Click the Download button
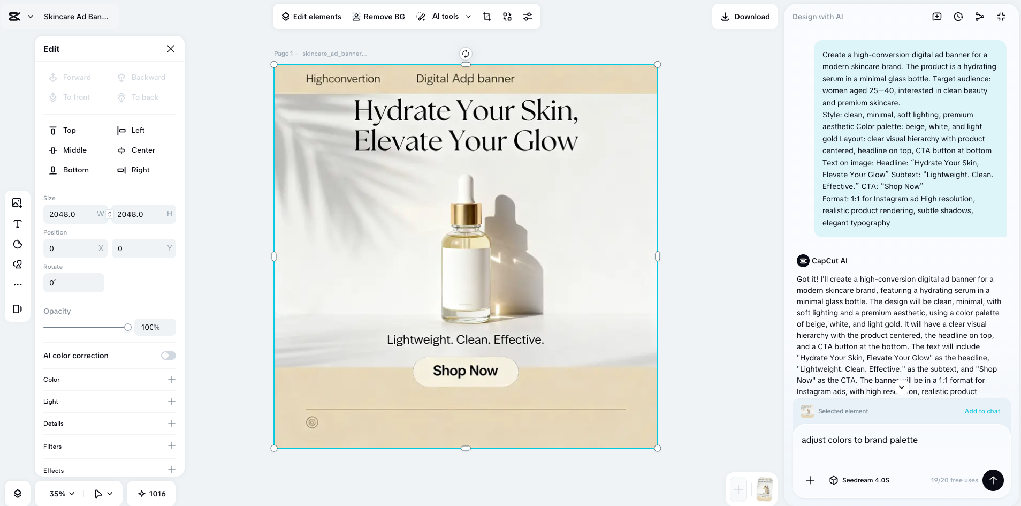 coord(744,17)
